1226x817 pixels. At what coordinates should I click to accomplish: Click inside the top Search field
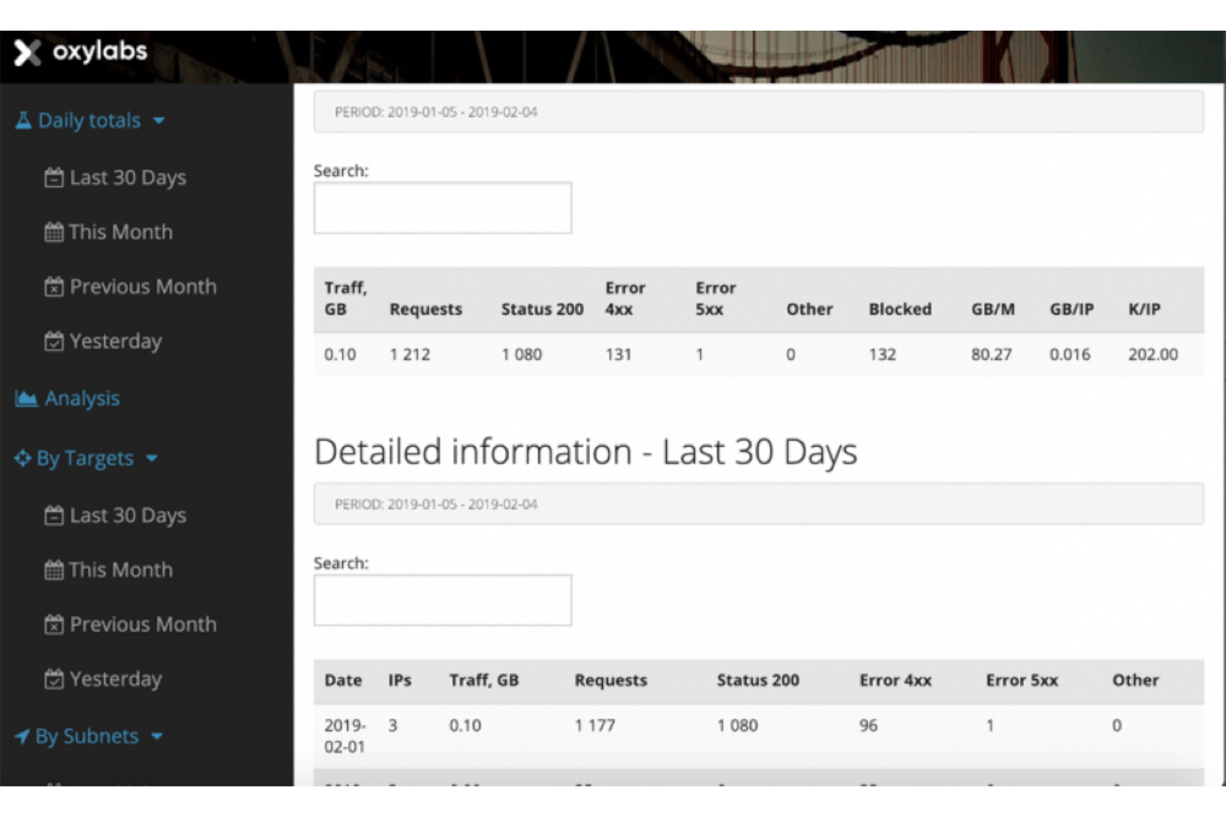coord(442,207)
